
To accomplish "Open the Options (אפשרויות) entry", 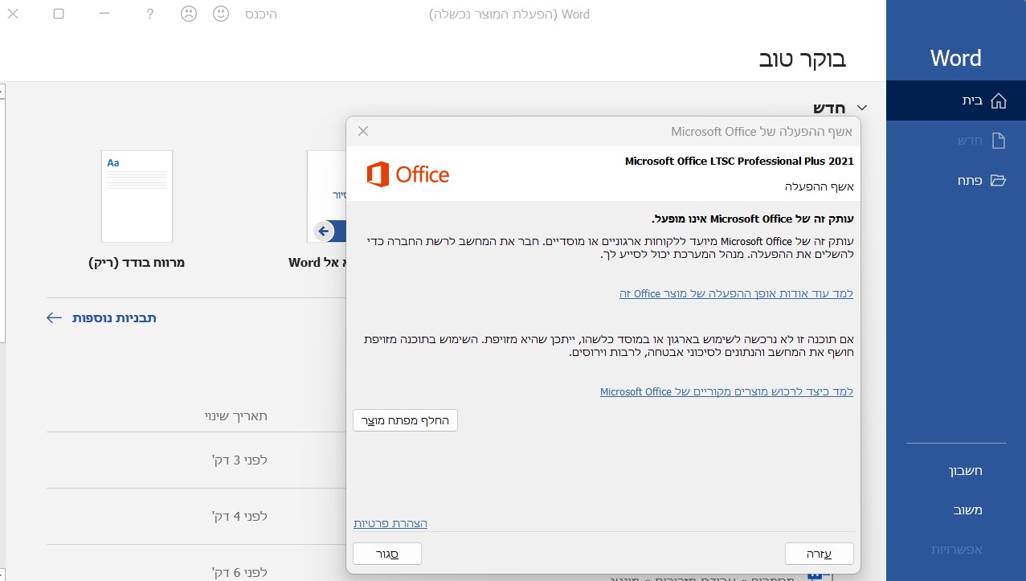I will 956,550.
